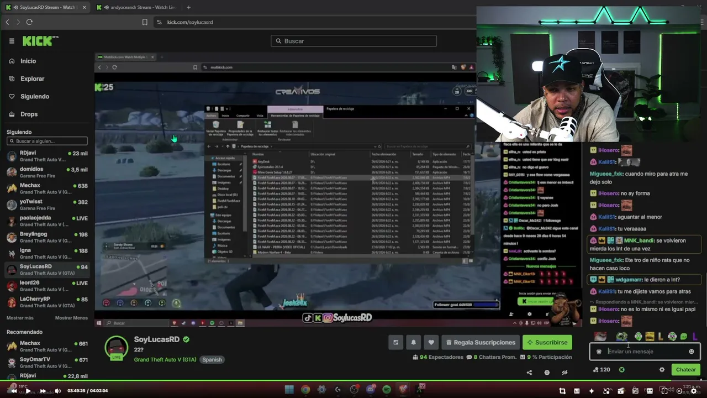Open chat settings gear icon

coord(662,370)
